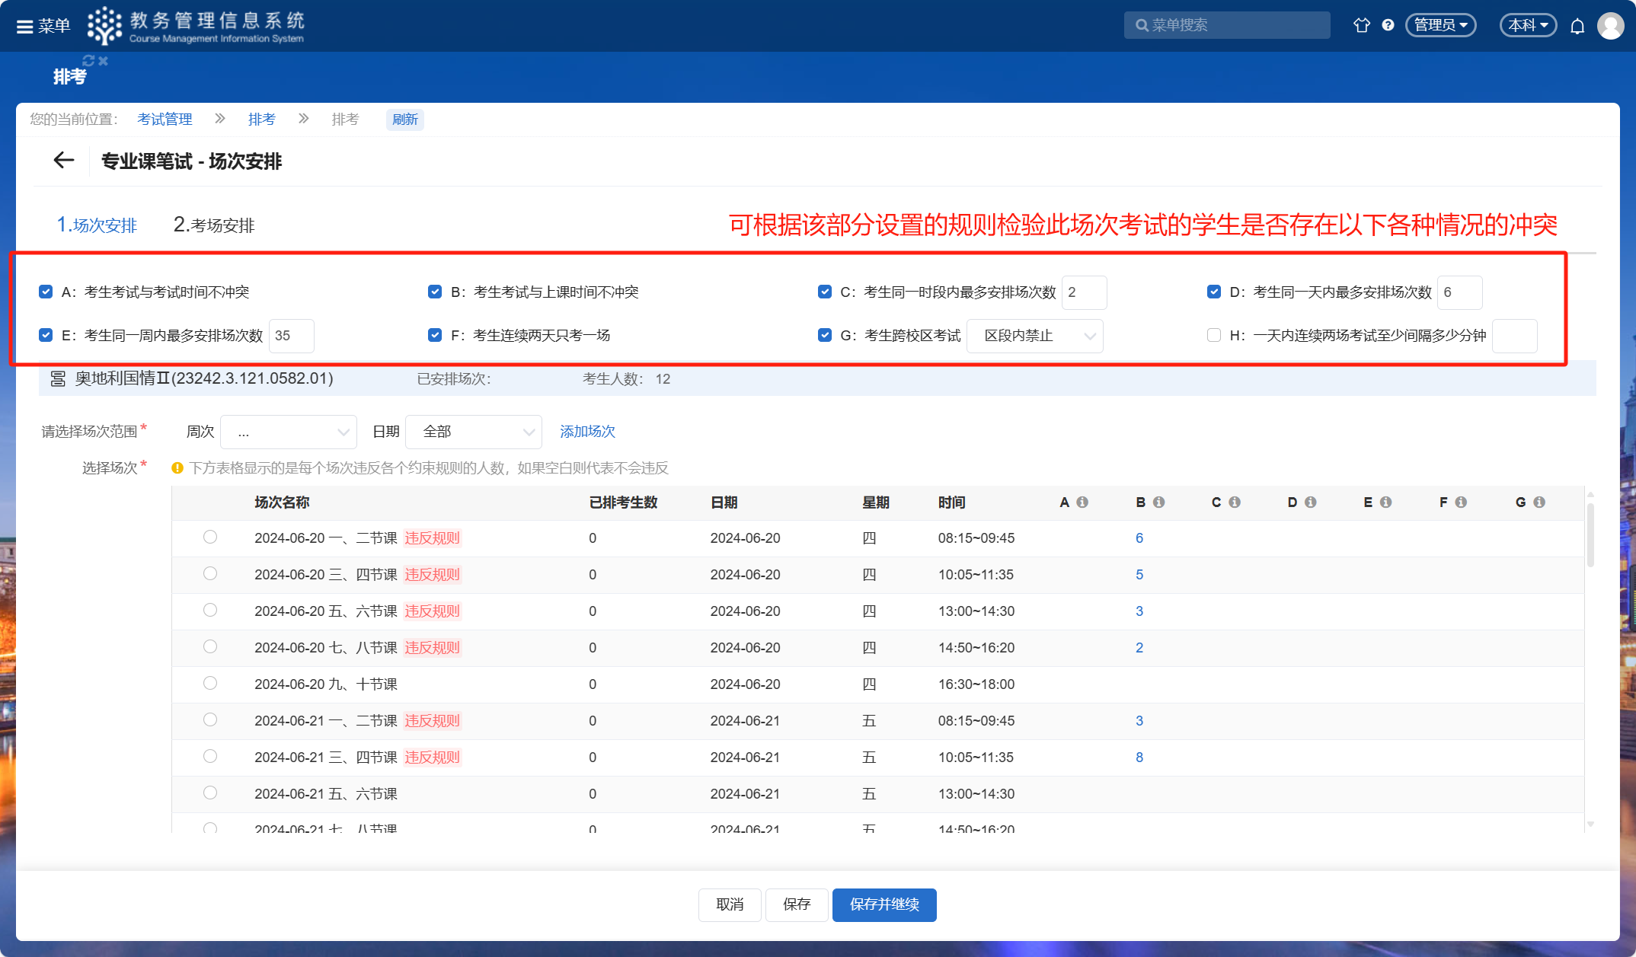
Task: Close the 排考 tab with x icon
Action: click(104, 61)
